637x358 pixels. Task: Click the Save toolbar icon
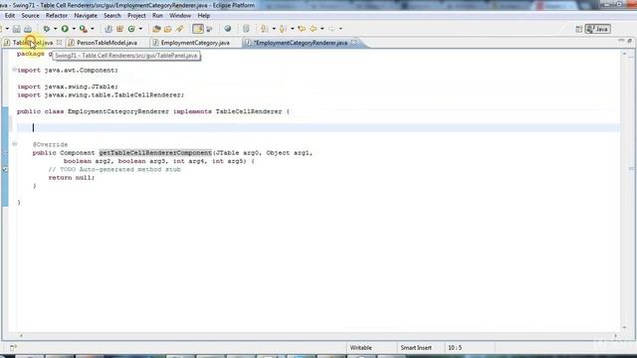[x=16, y=29]
